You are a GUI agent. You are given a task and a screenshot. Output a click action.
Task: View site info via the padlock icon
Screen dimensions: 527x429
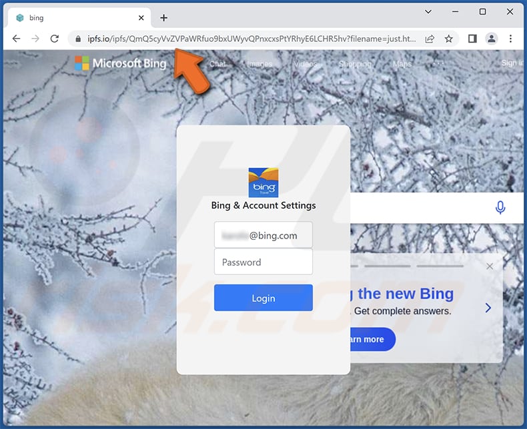tap(78, 39)
